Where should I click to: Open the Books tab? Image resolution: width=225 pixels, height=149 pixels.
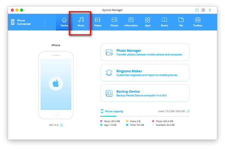(x=164, y=22)
